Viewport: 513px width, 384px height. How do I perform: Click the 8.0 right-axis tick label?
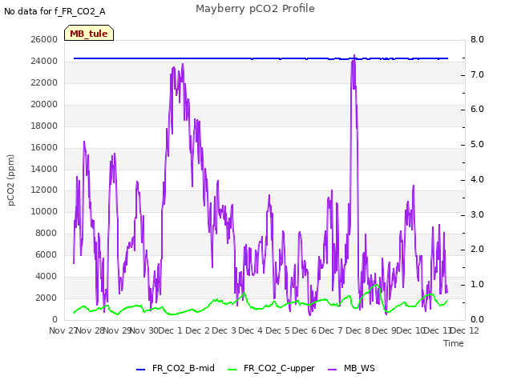pyautogui.click(x=477, y=39)
